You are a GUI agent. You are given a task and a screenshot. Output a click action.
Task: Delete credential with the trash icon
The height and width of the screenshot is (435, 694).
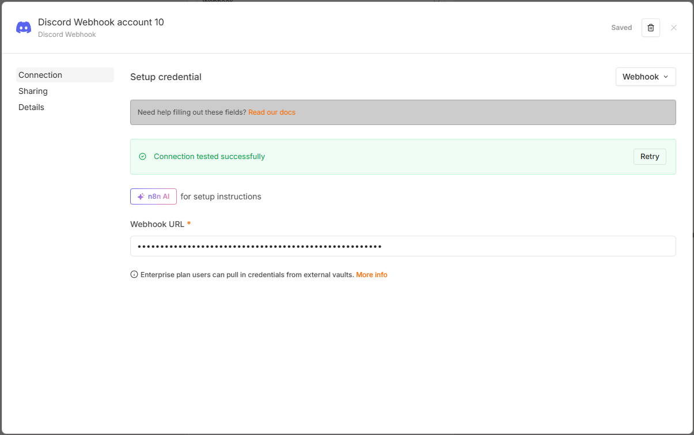[x=651, y=28]
